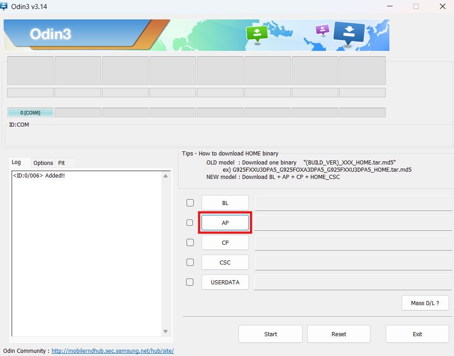Image resolution: width=454 pixels, height=356 pixels.
Task: Open the Odin Community Samsung hub link
Action: click(112, 351)
